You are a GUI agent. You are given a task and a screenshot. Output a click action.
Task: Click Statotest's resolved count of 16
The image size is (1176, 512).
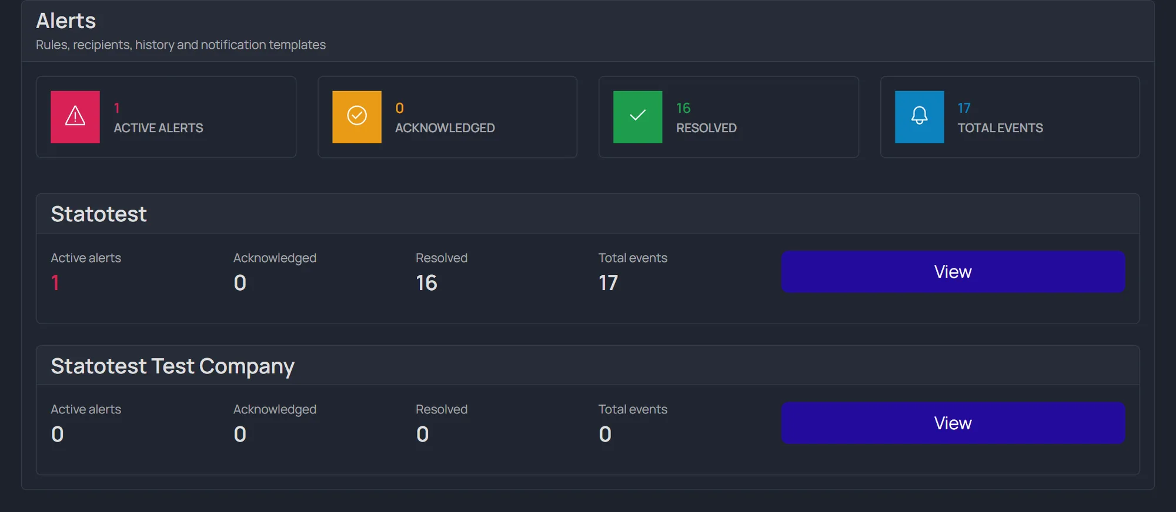426,283
